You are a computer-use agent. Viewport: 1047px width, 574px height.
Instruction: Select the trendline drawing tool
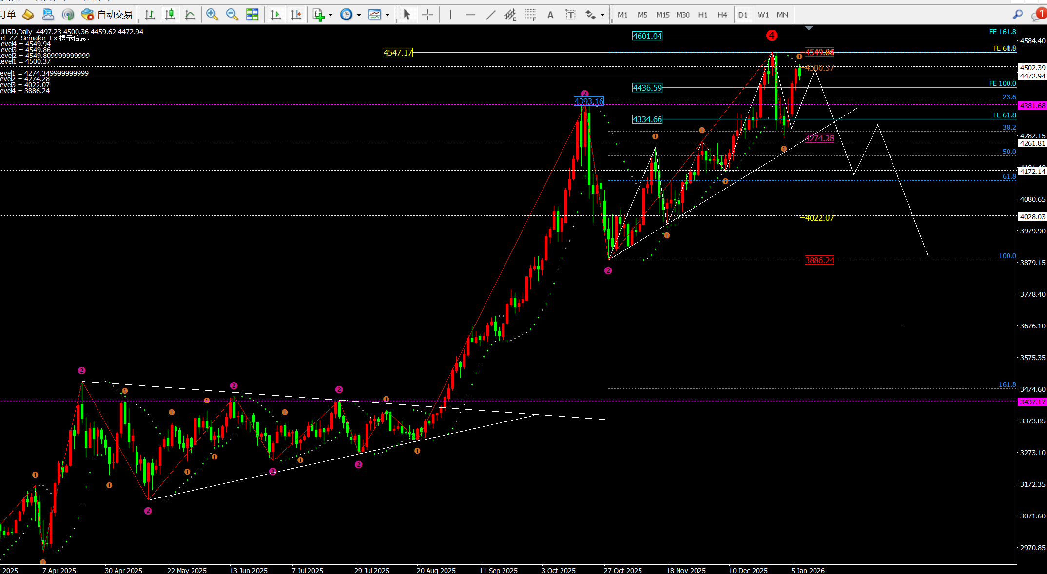coord(490,15)
